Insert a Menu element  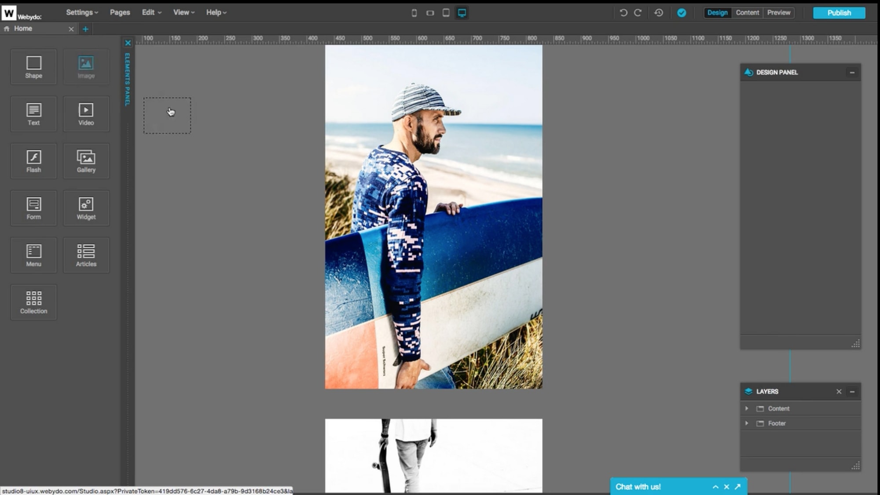click(x=33, y=255)
